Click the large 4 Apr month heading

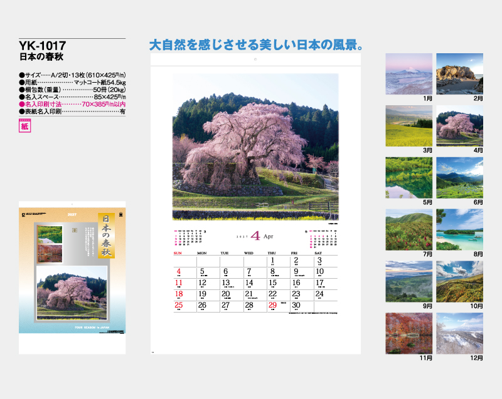click(255, 236)
